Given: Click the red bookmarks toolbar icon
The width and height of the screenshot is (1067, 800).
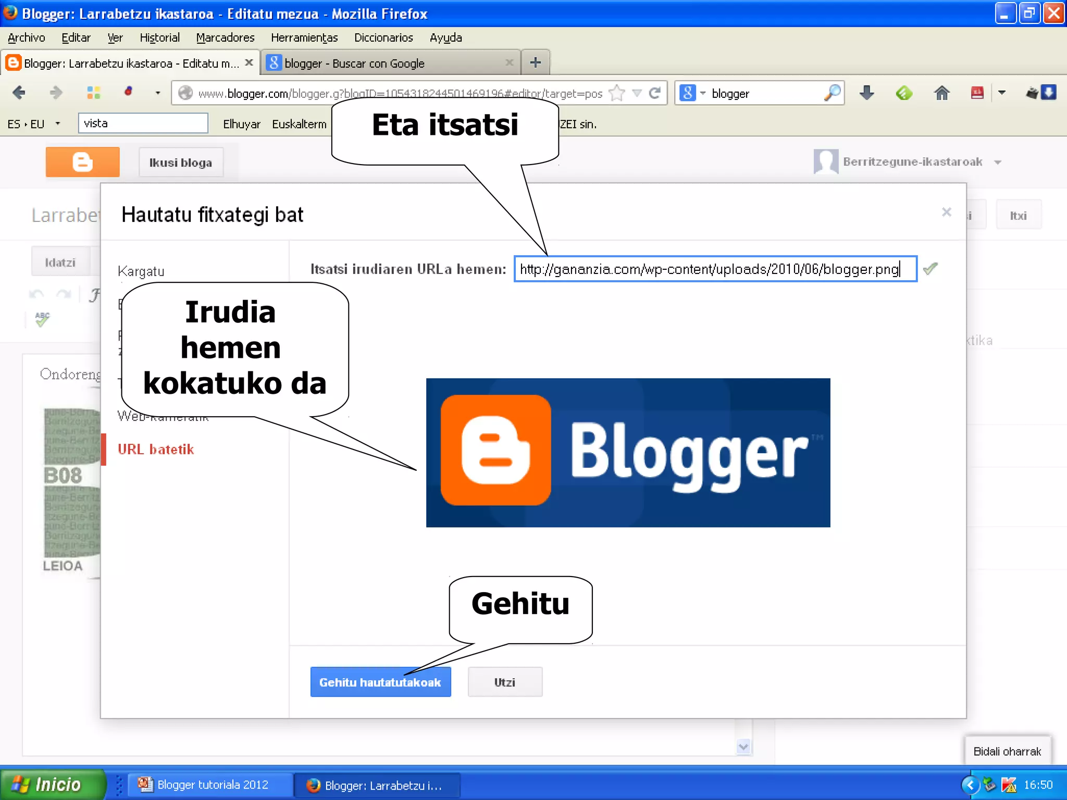Looking at the screenshot, I should pos(977,93).
